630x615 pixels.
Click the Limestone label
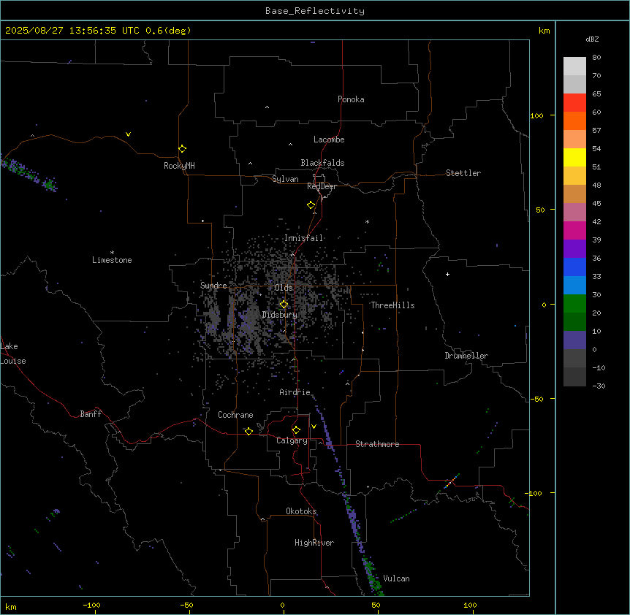(x=112, y=260)
